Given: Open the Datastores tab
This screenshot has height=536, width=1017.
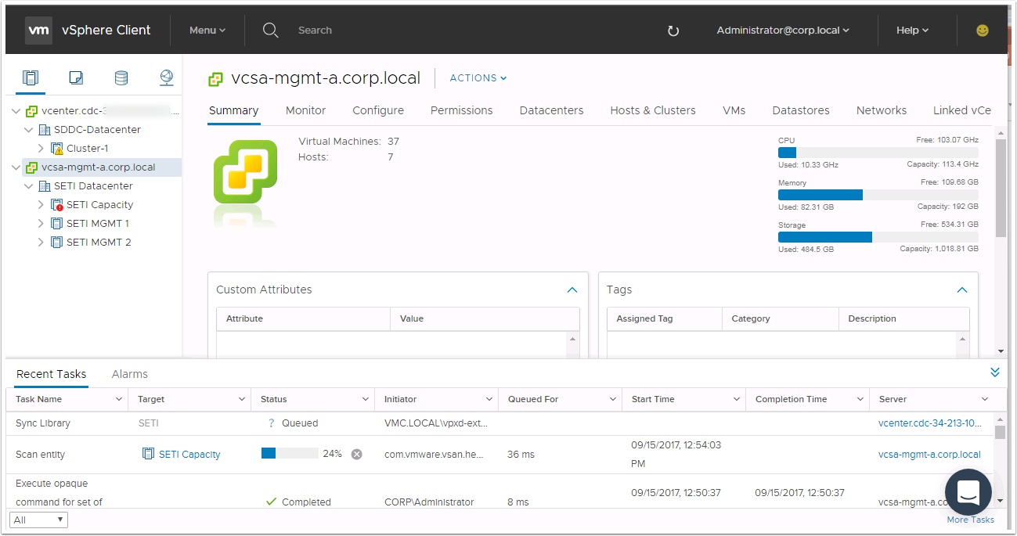Looking at the screenshot, I should tap(801, 110).
